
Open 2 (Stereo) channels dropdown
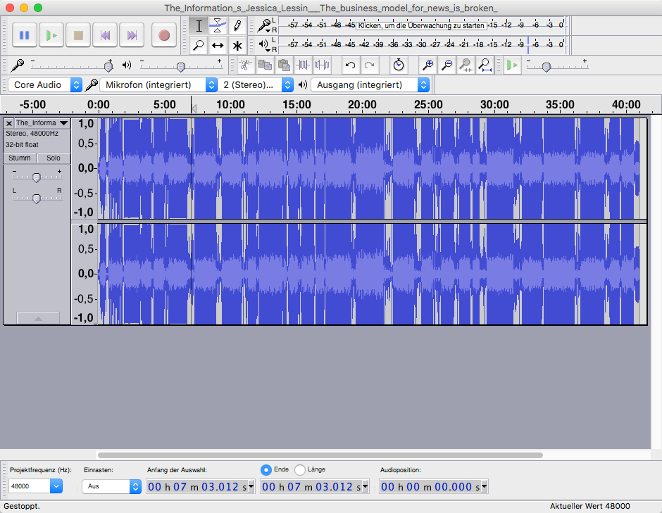[256, 85]
